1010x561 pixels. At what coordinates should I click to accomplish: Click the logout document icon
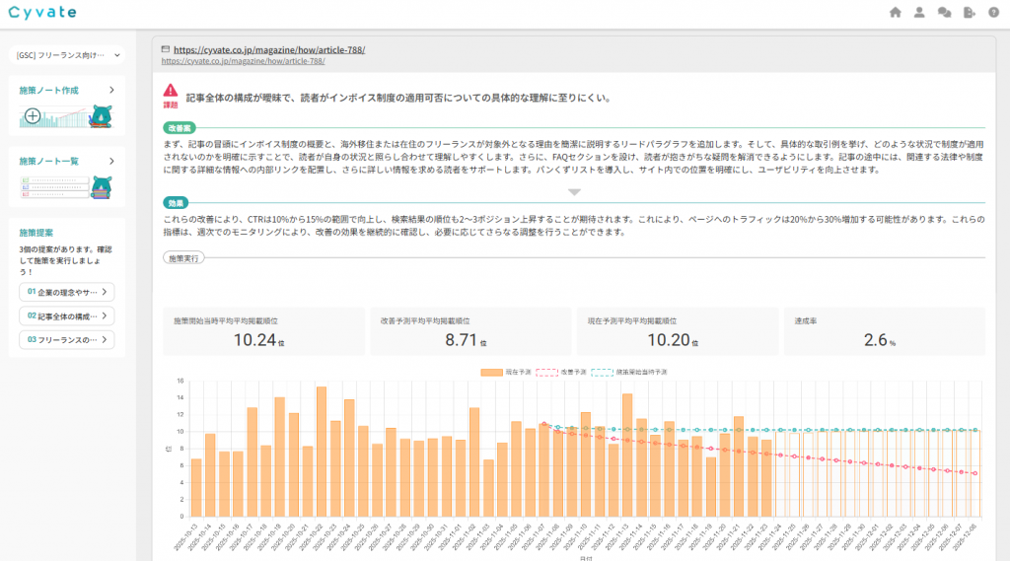(x=970, y=13)
